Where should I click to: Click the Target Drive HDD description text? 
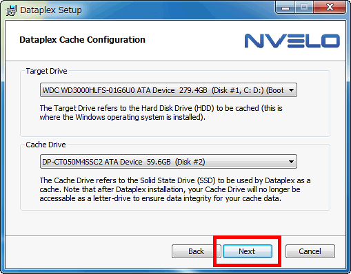(161, 113)
